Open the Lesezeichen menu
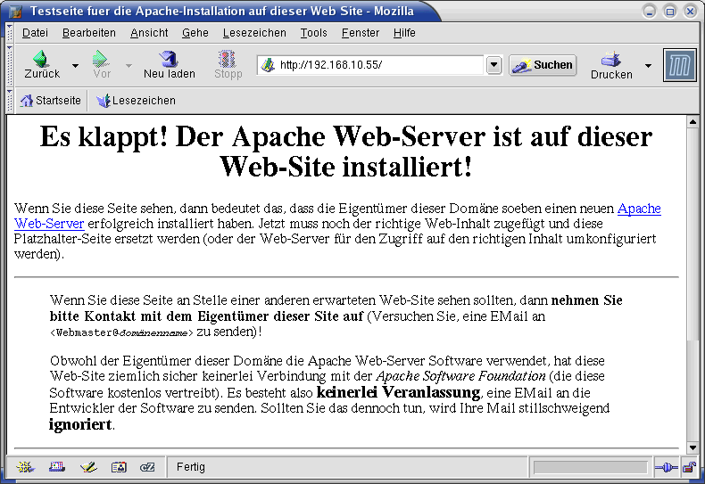This screenshot has height=484, width=705. [x=254, y=33]
